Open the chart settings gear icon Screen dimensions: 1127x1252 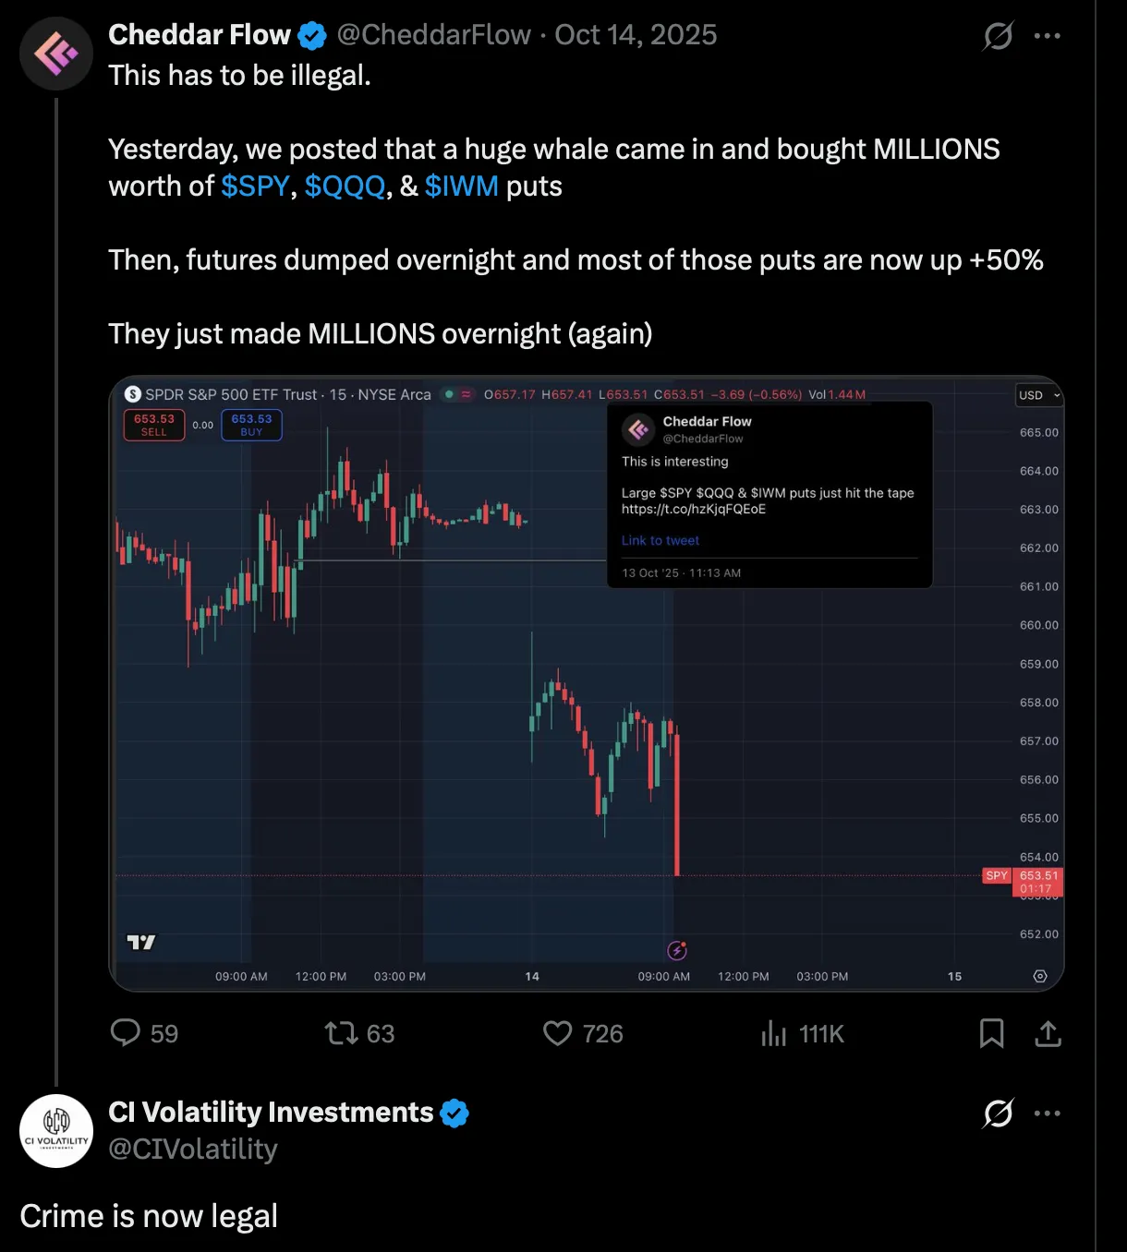(x=1040, y=976)
